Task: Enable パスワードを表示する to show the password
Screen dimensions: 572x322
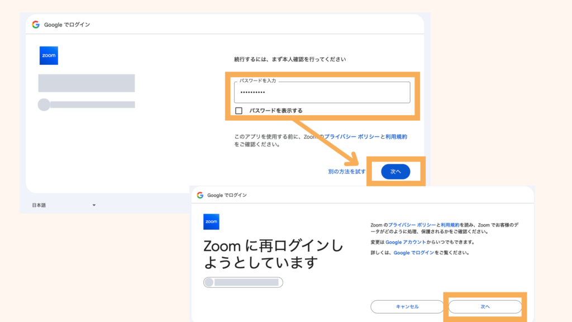Action: [240, 109]
